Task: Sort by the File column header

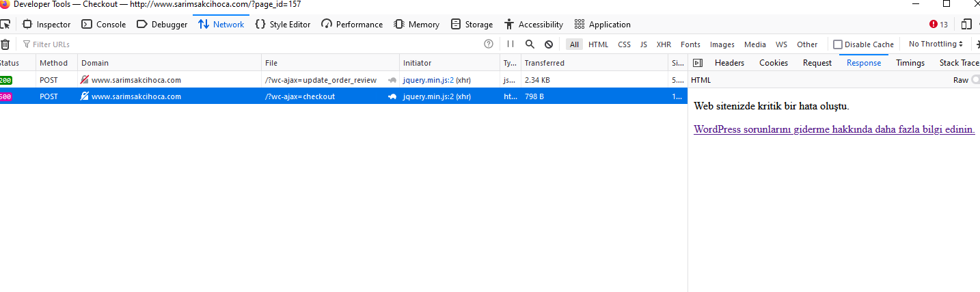Action: coord(330,63)
